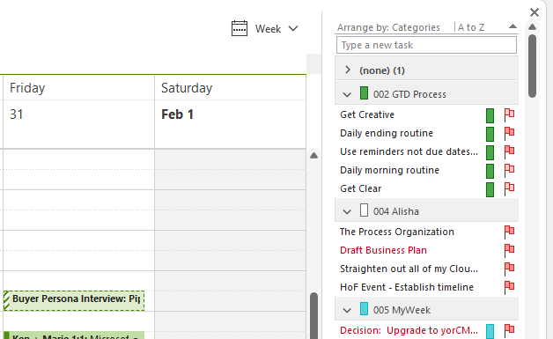Collapse the 004 Alisha category group
This screenshot has height=339, width=553.
point(347,211)
